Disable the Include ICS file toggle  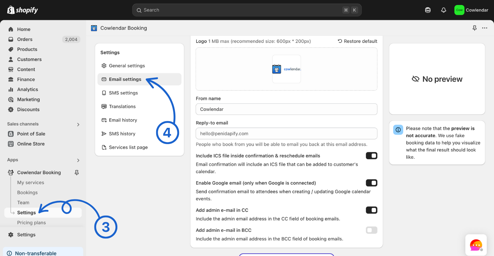point(371,156)
